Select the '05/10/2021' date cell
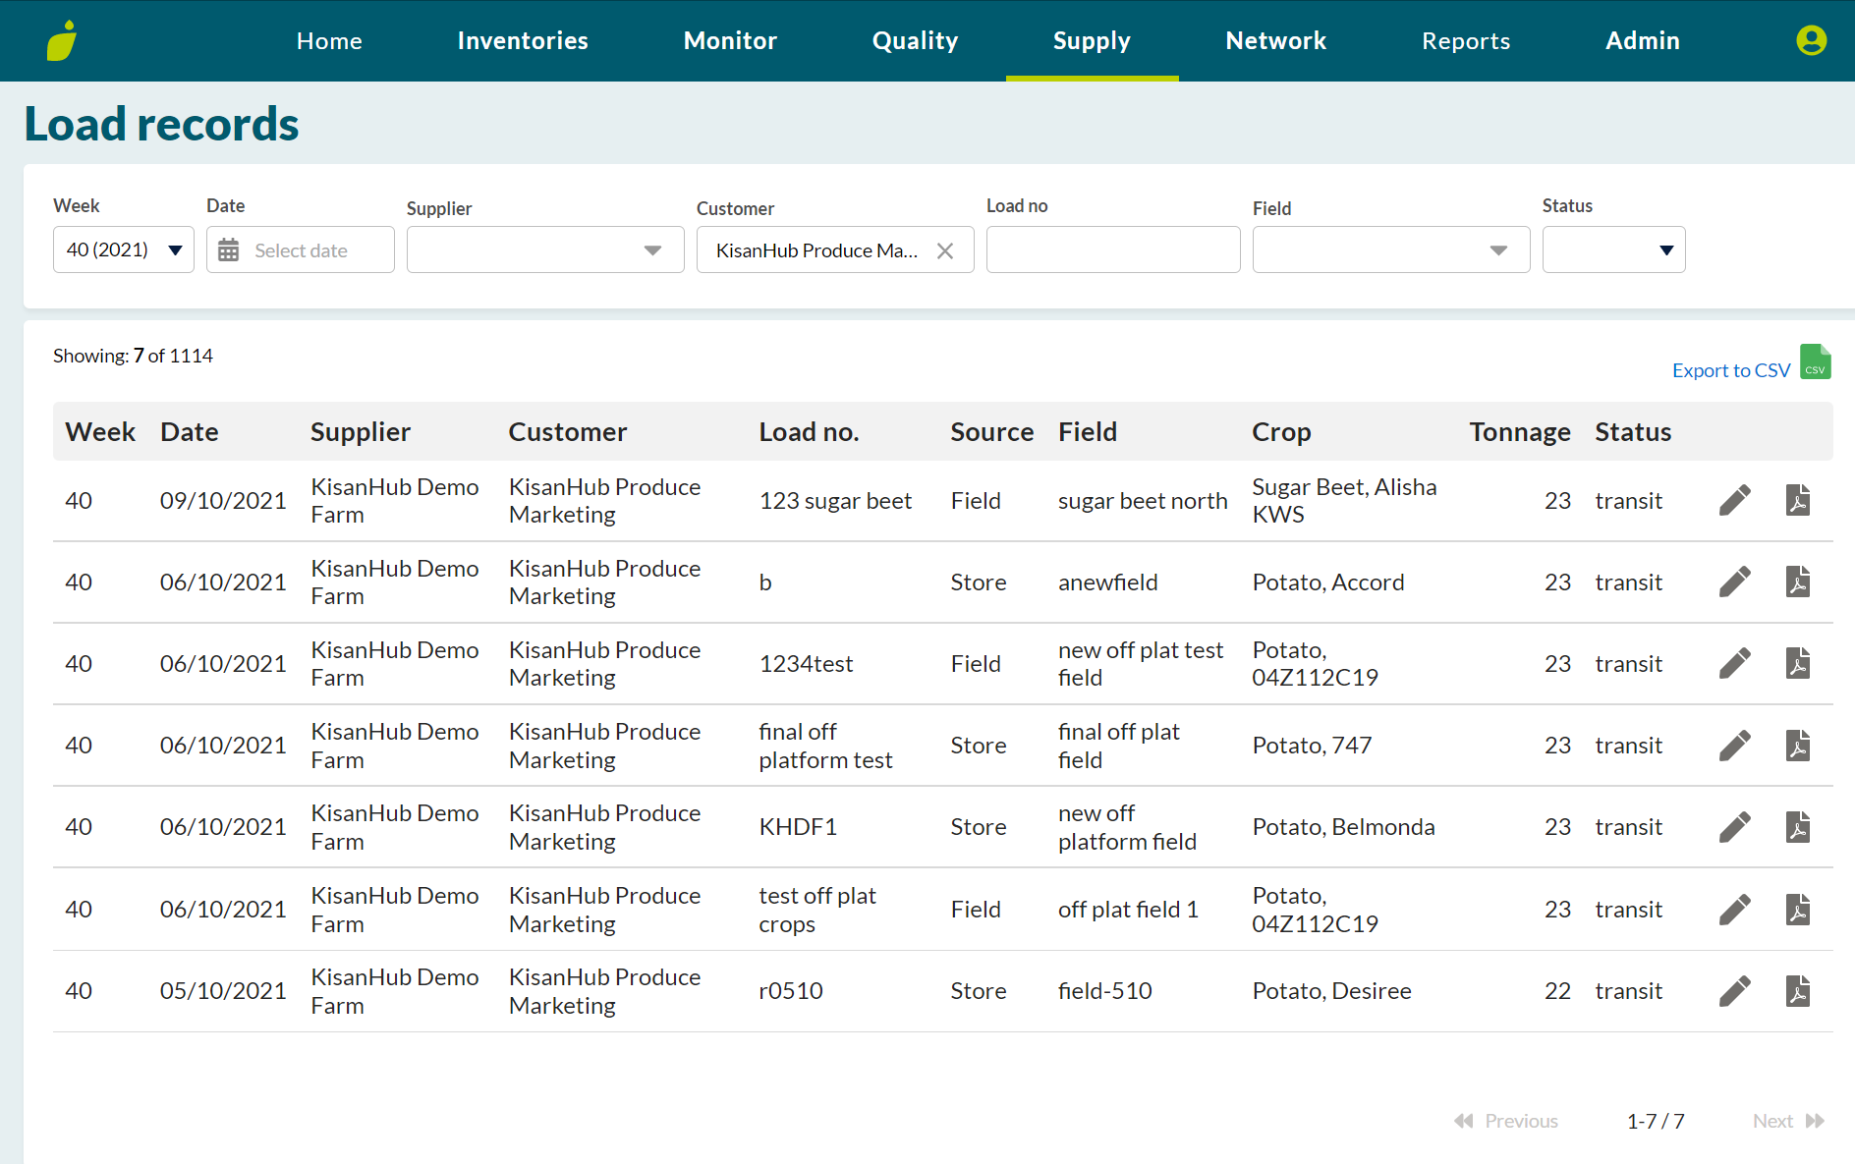The height and width of the screenshot is (1164, 1855). (x=223, y=991)
